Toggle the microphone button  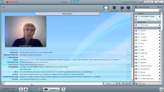(x=21, y=90)
